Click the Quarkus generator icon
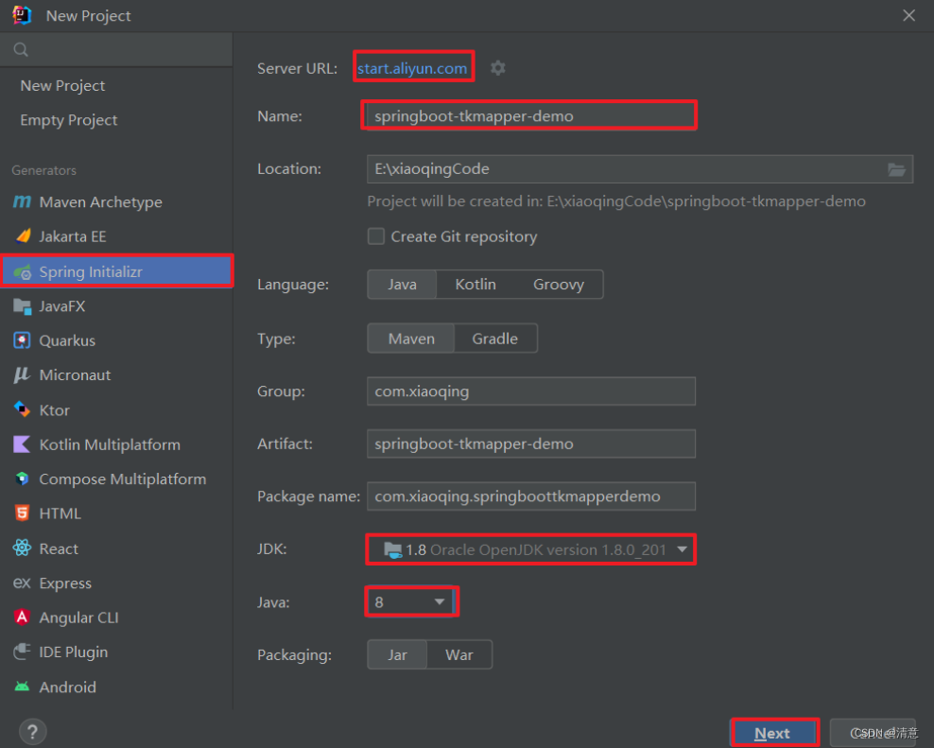This screenshot has width=934, height=748. (22, 340)
